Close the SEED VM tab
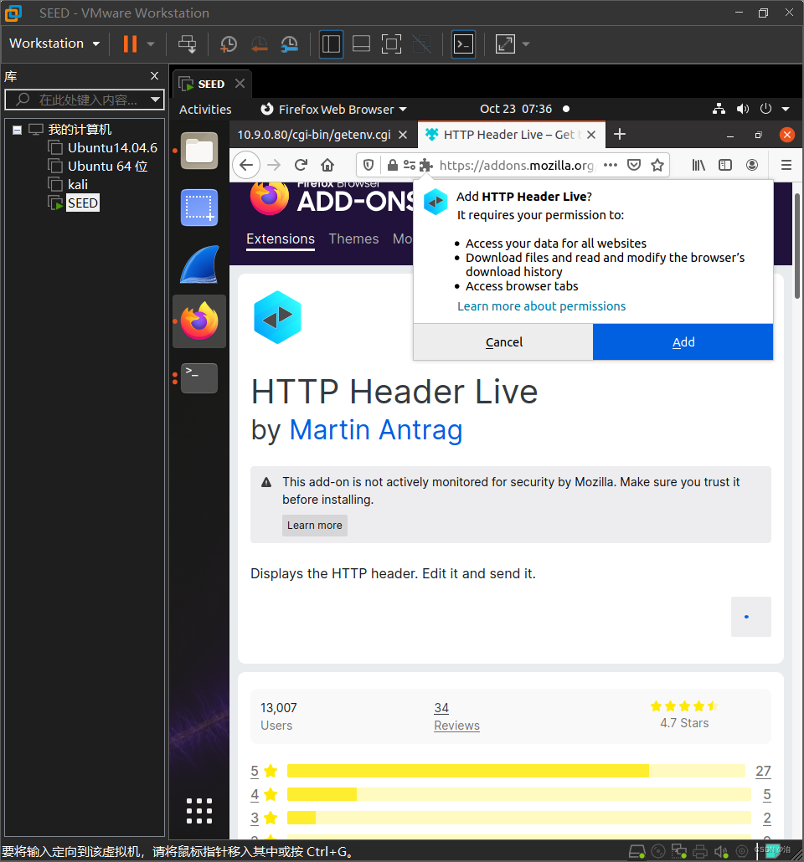Image resolution: width=804 pixels, height=862 pixels. pos(240,84)
